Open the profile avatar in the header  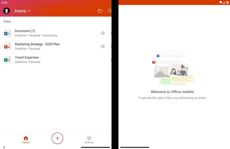(x=6, y=11)
